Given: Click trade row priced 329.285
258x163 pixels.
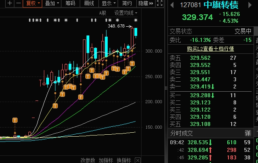Looking at the screenshot, I should 211,157.
